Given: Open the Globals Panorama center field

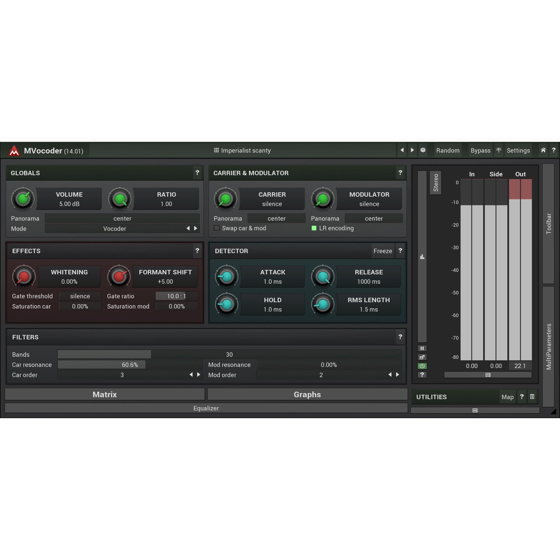Looking at the screenshot, I should 122,218.
